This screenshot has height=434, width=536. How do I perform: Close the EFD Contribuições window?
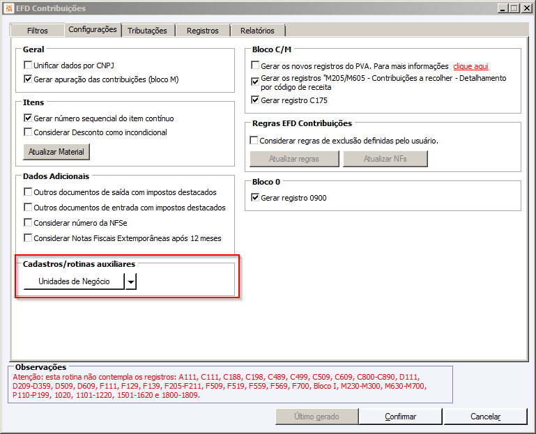526,8
